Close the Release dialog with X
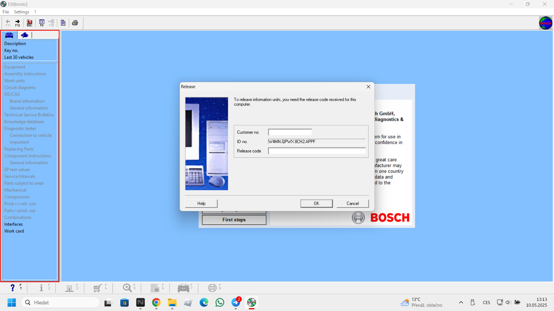The image size is (554, 311). (368, 87)
